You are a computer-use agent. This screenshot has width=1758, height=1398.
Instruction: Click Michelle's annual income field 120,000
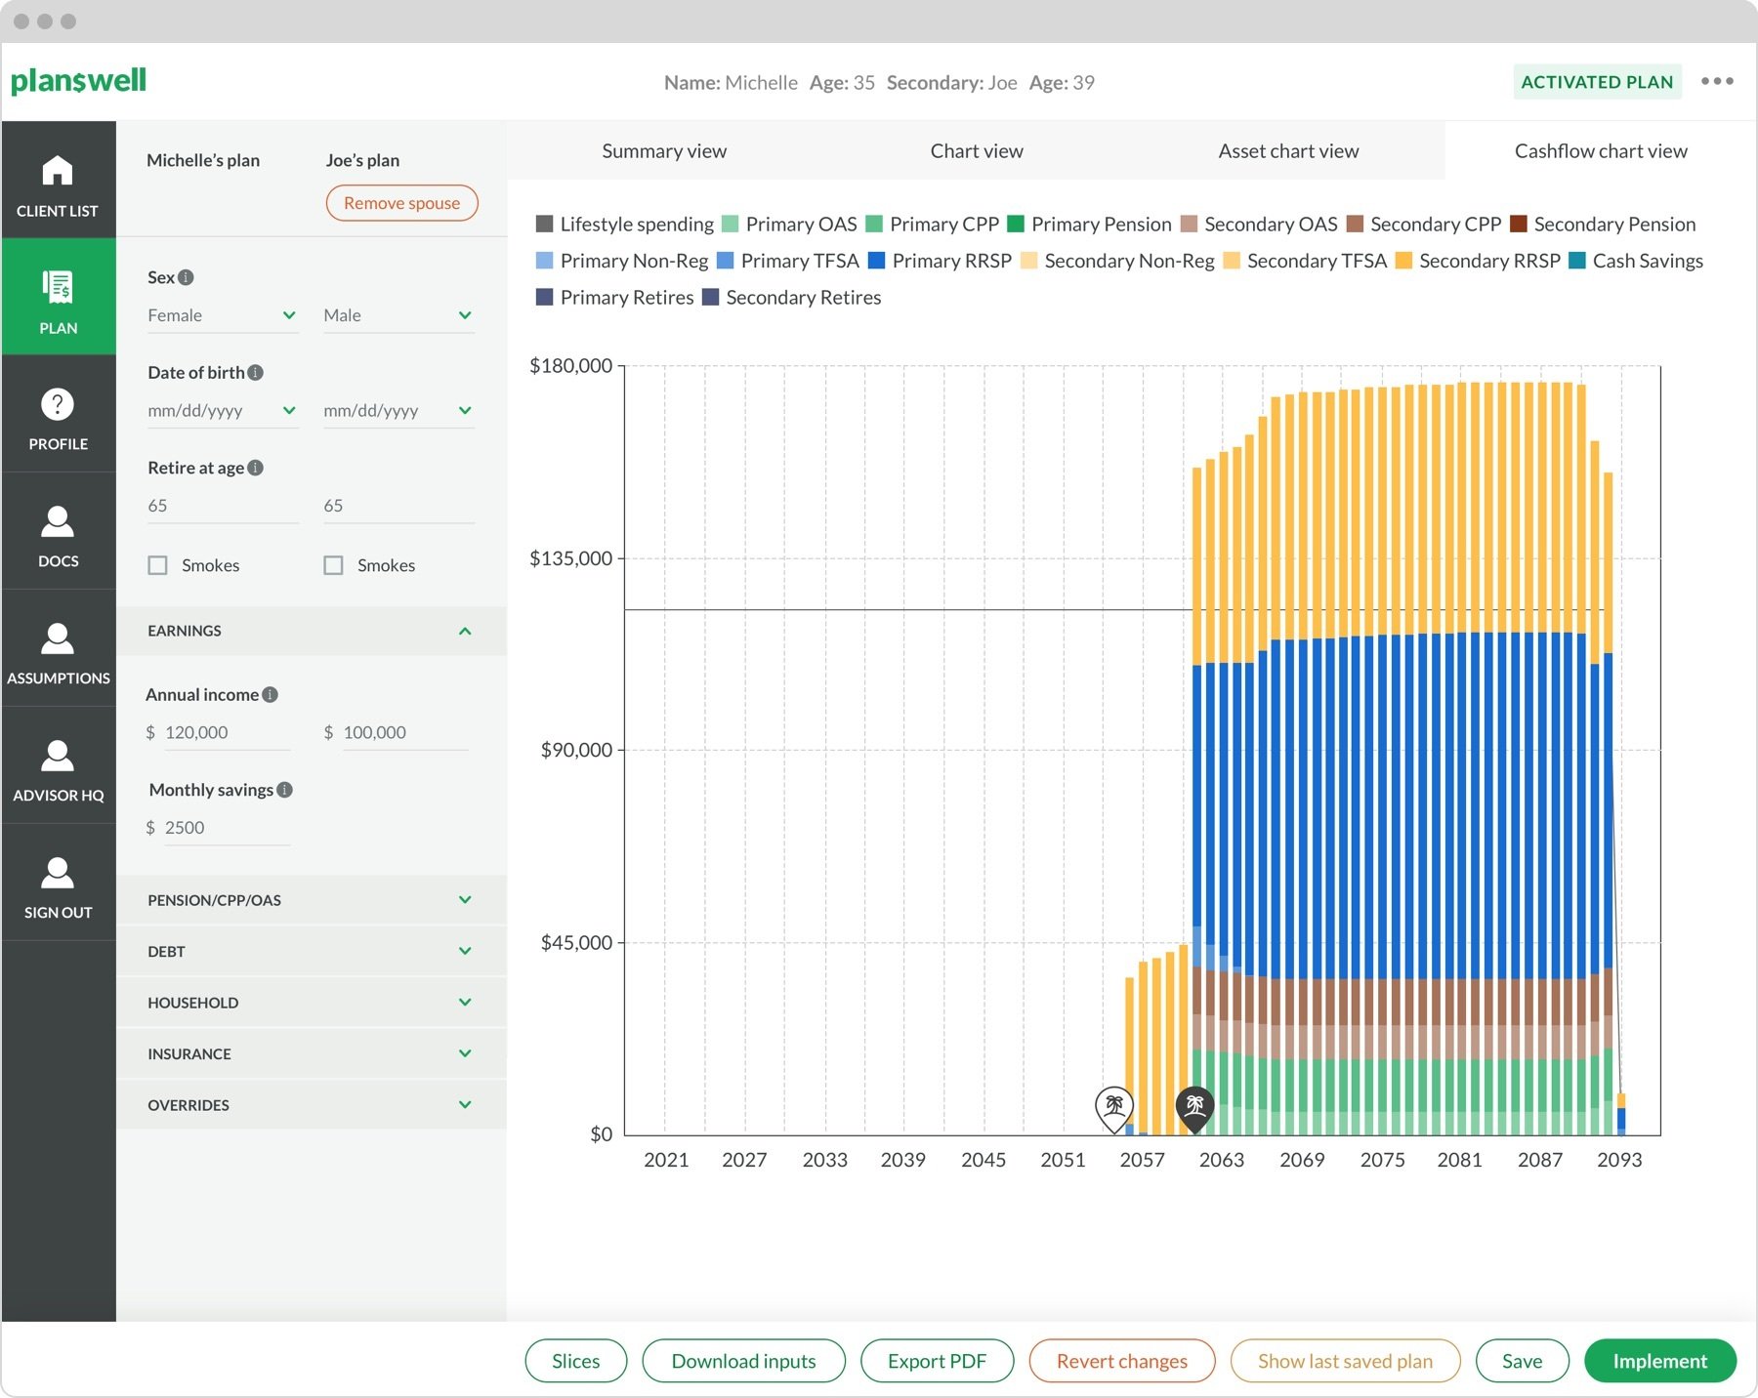[x=227, y=732]
